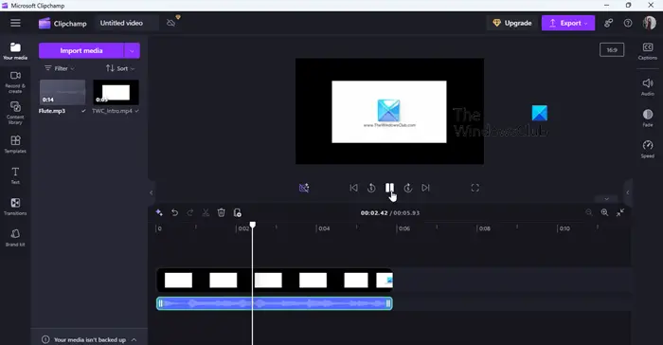Delete the selected clip with trash icon
The width and height of the screenshot is (663, 345).
click(x=221, y=212)
